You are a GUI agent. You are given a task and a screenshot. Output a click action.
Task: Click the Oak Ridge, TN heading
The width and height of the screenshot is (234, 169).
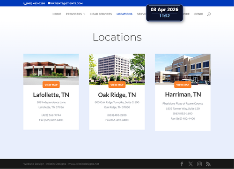[x=117, y=95]
